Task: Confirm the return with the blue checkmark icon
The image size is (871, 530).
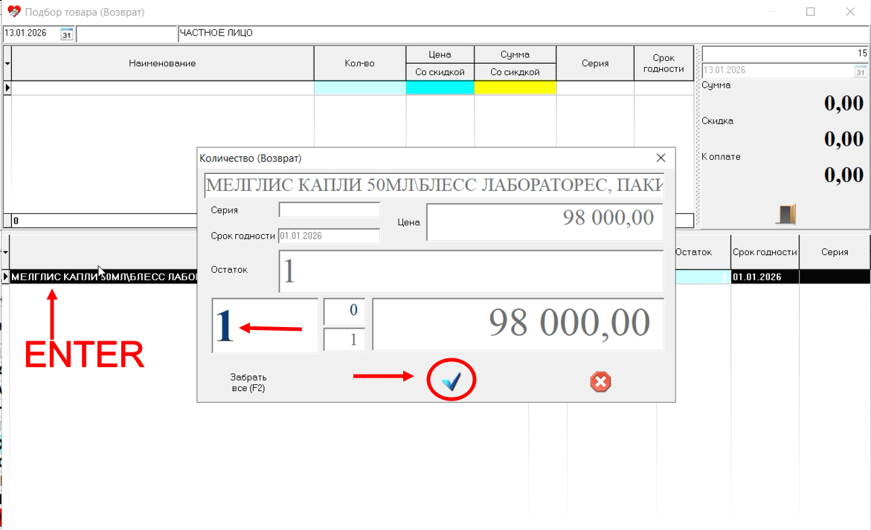Action: click(x=451, y=379)
